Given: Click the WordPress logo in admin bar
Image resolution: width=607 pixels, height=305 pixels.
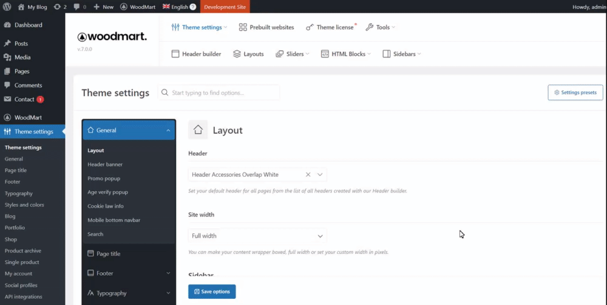Looking at the screenshot, I should coord(7,7).
